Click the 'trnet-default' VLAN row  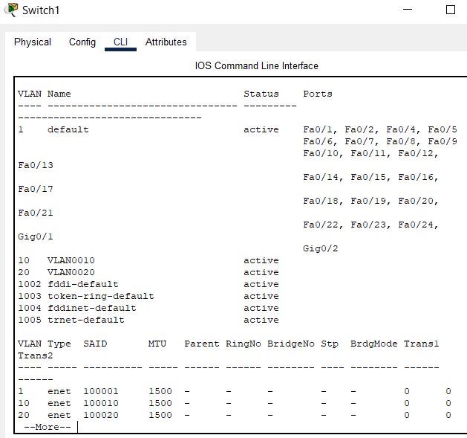148,320
